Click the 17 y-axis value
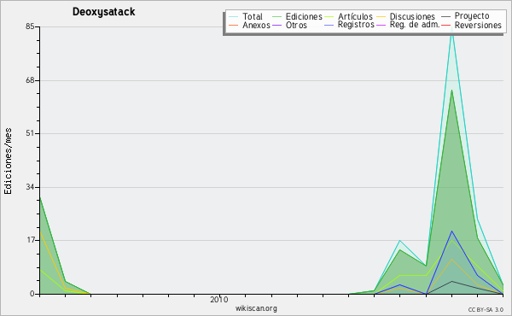512x316 pixels. coord(30,241)
